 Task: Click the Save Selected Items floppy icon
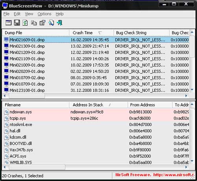pos(17,23)
